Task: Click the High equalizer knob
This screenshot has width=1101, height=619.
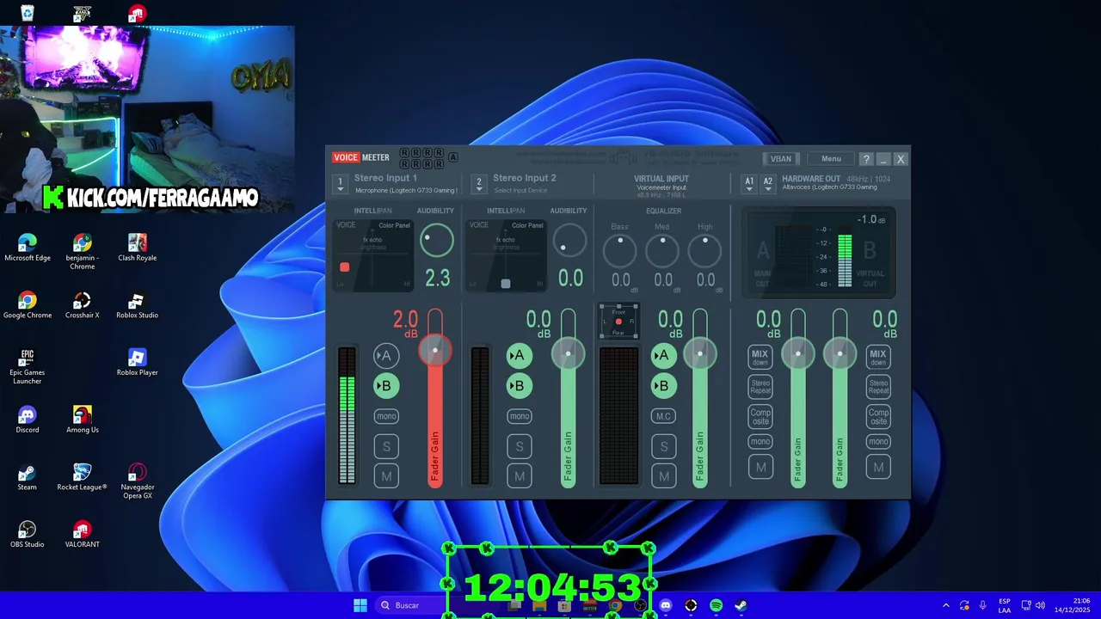Action: (705, 251)
